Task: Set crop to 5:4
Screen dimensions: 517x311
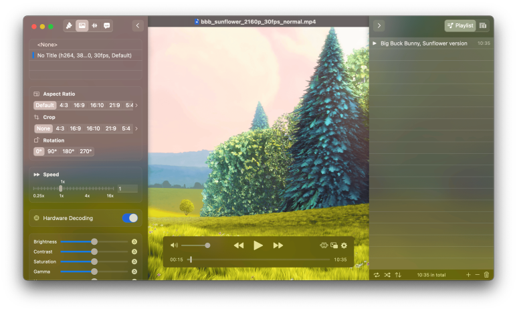Action: (x=126, y=128)
